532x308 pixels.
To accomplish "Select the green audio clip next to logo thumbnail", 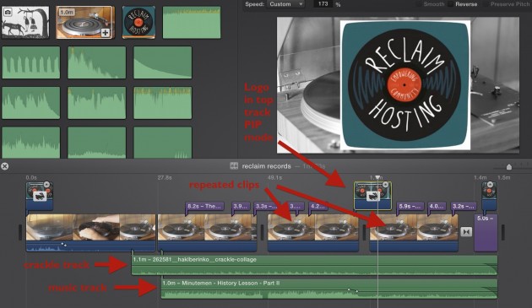I will [192, 23].
